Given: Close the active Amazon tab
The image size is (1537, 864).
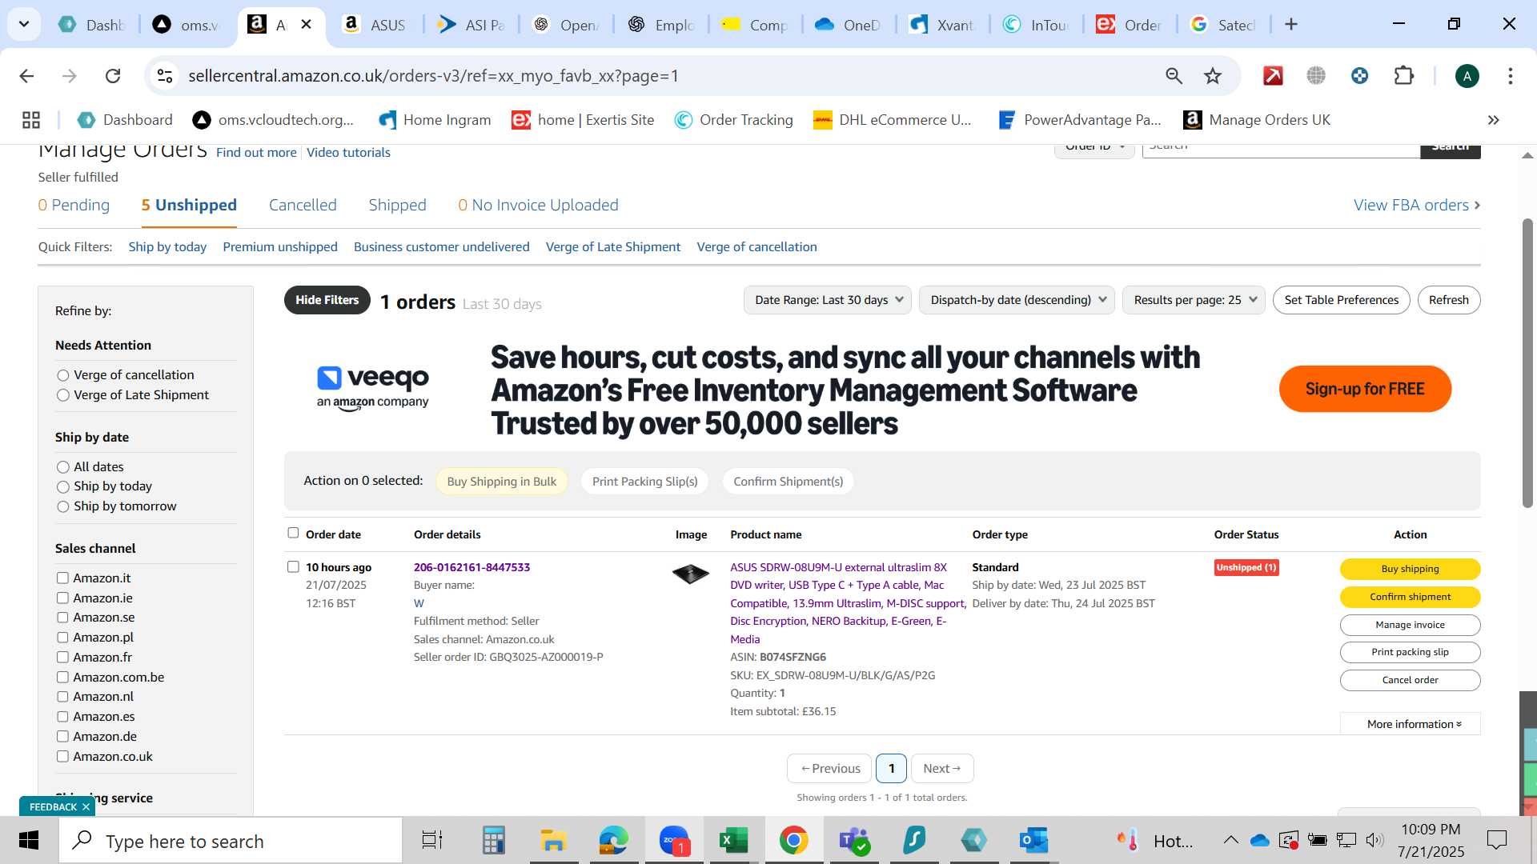Looking at the screenshot, I should coord(306,25).
